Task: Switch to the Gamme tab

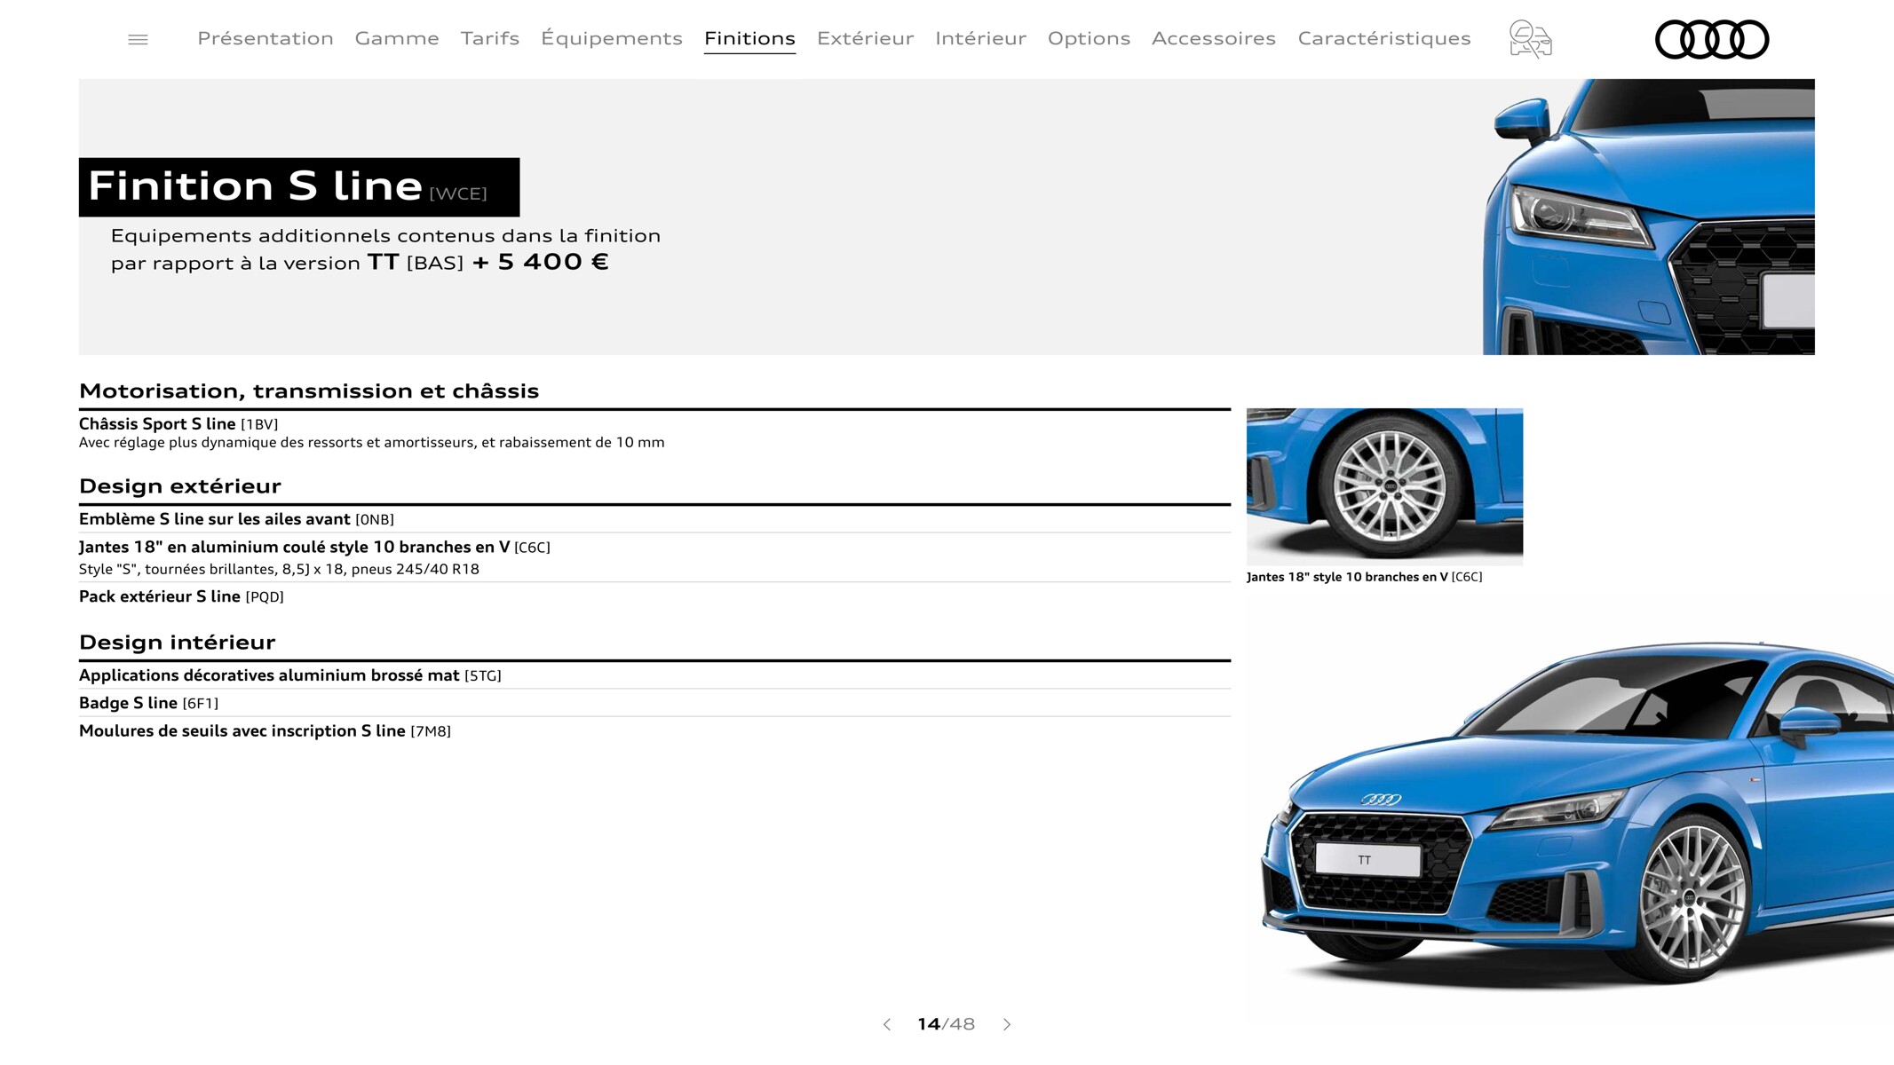Action: 397,38
